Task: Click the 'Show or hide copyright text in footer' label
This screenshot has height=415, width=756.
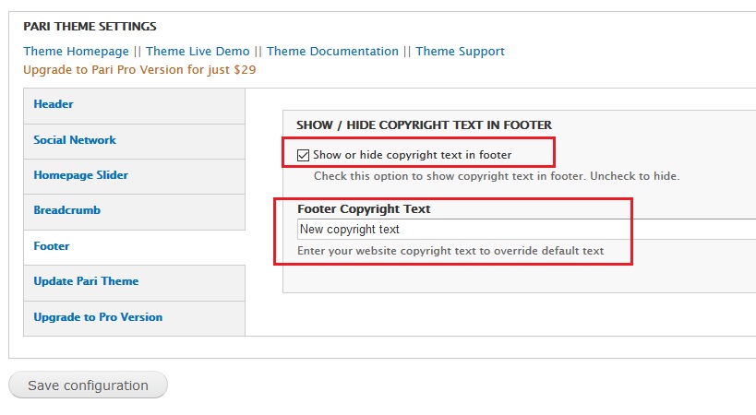Action: (x=412, y=155)
